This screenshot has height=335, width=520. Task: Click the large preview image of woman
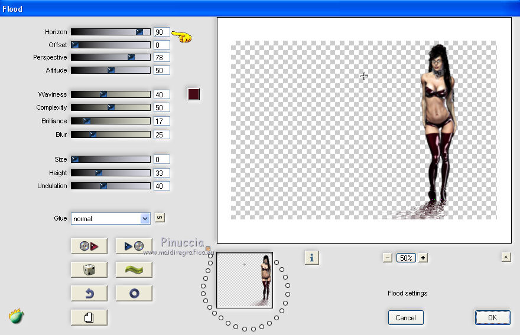coord(364,130)
